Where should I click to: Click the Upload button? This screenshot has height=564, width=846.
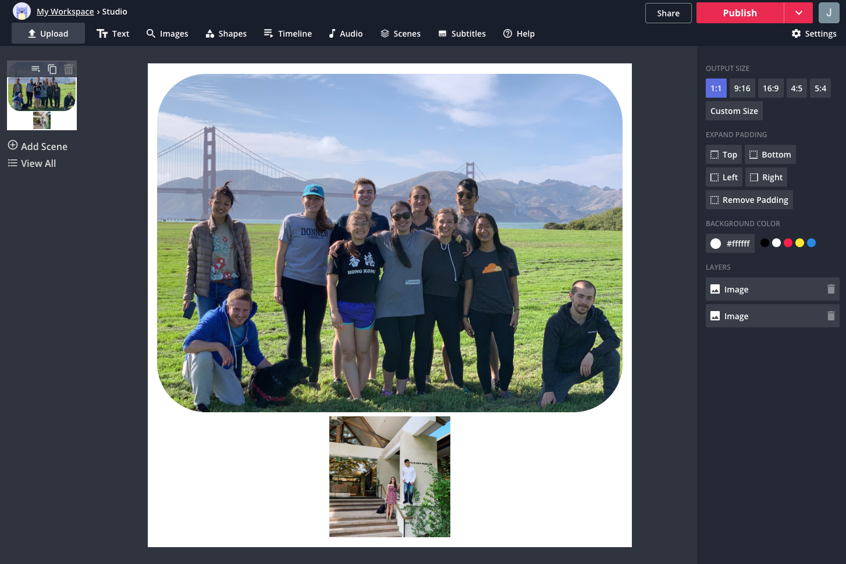(x=48, y=34)
